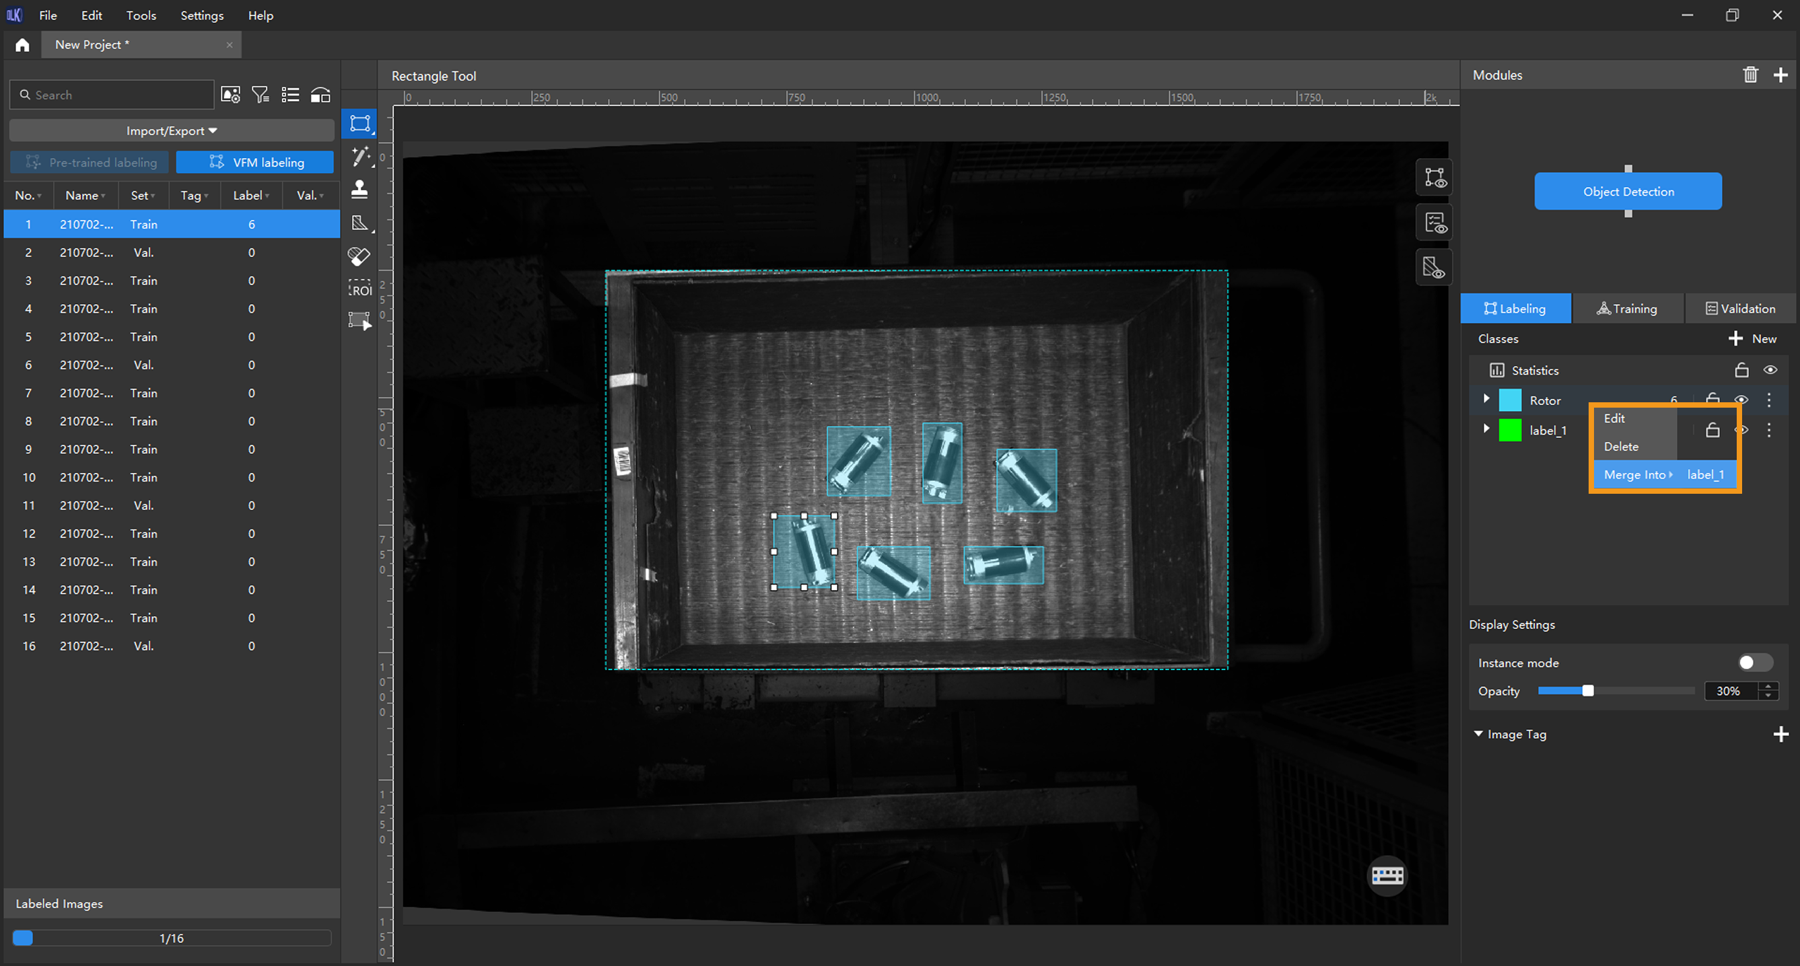Click the label_1 green color swatch
The image size is (1800, 966).
pyautogui.click(x=1510, y=431)
